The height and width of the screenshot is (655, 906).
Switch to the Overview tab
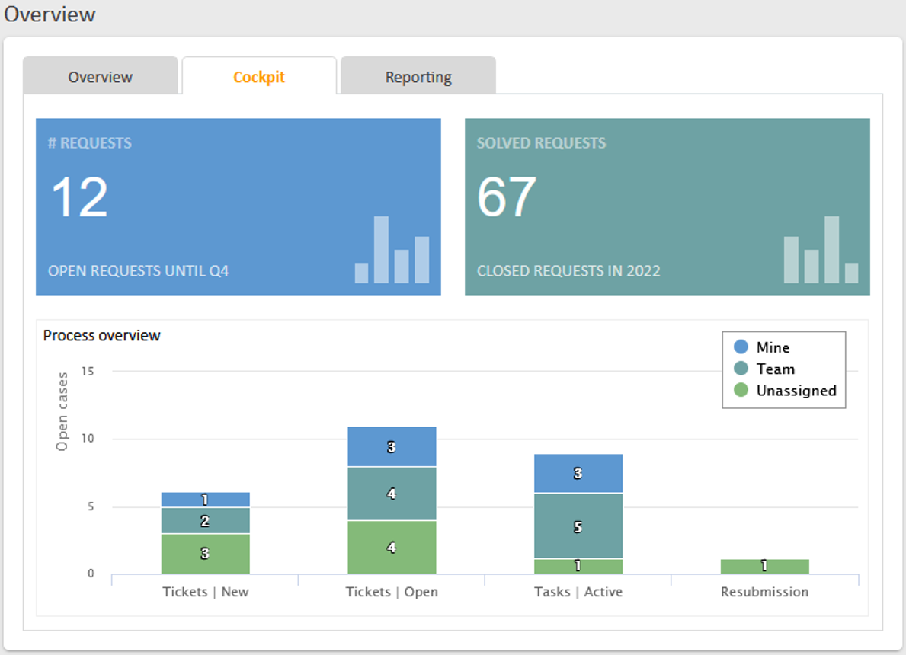[x=100, y=77]
